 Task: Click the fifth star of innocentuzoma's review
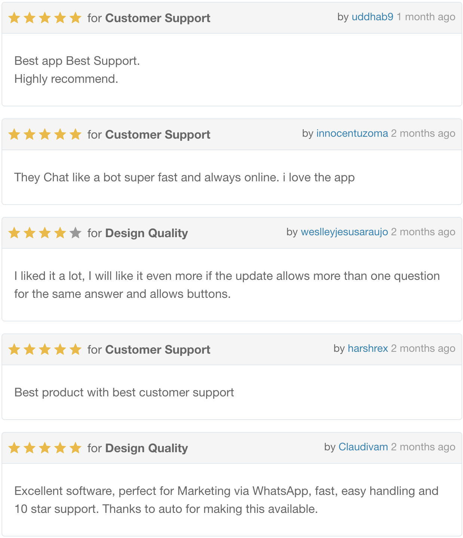coord(75,134)
